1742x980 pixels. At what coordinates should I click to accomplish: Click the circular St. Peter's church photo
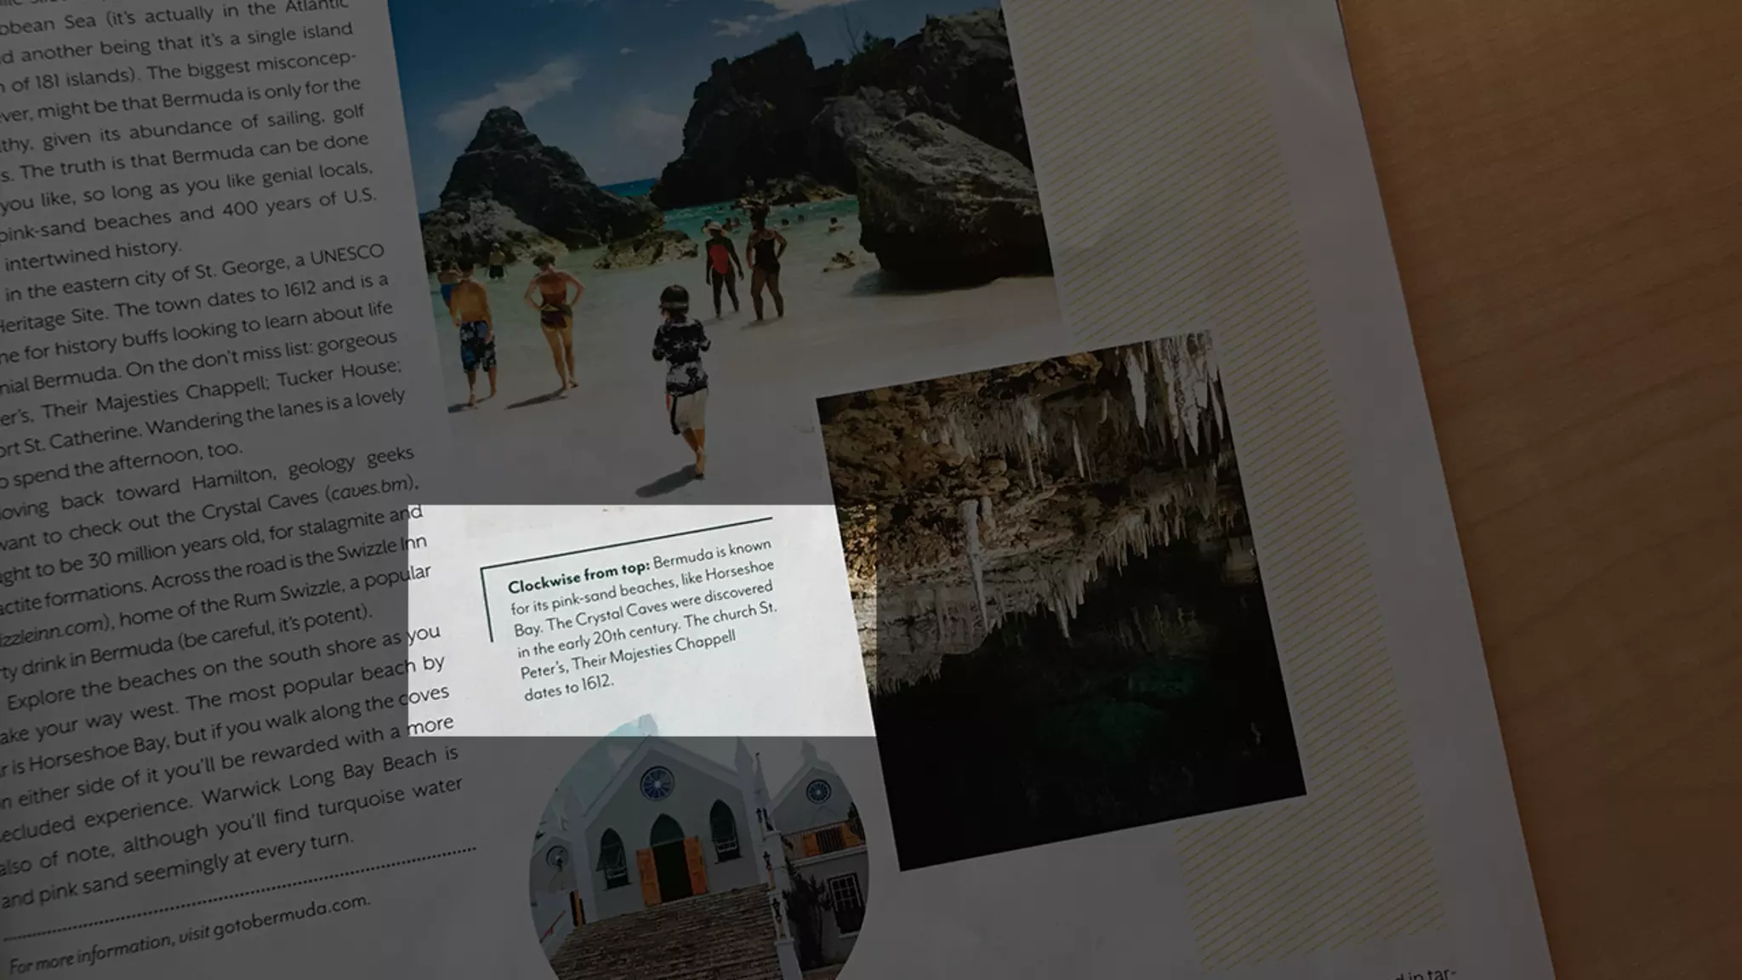pyautogui.click(x=699, y=859)
